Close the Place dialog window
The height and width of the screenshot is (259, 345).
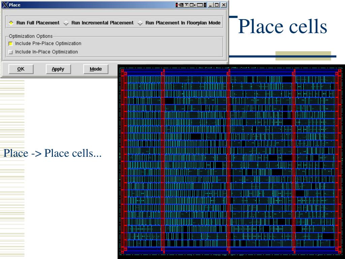224,5
